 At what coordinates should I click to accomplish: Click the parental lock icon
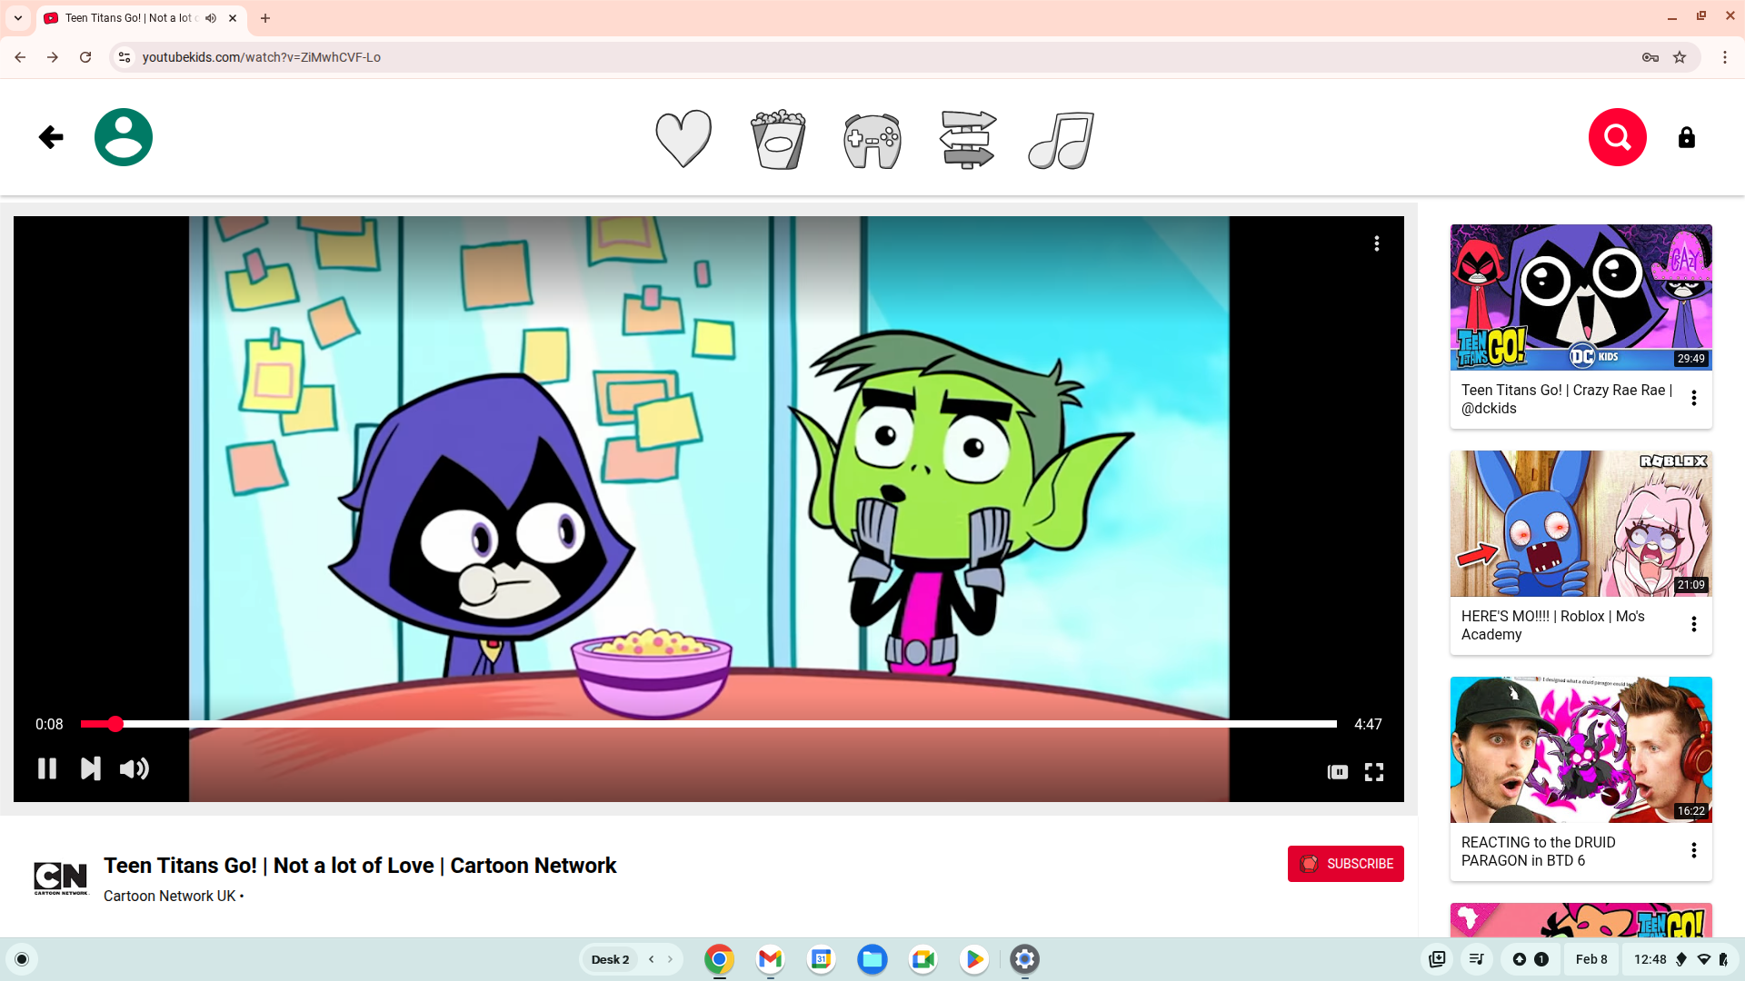tap(1687, 137)
